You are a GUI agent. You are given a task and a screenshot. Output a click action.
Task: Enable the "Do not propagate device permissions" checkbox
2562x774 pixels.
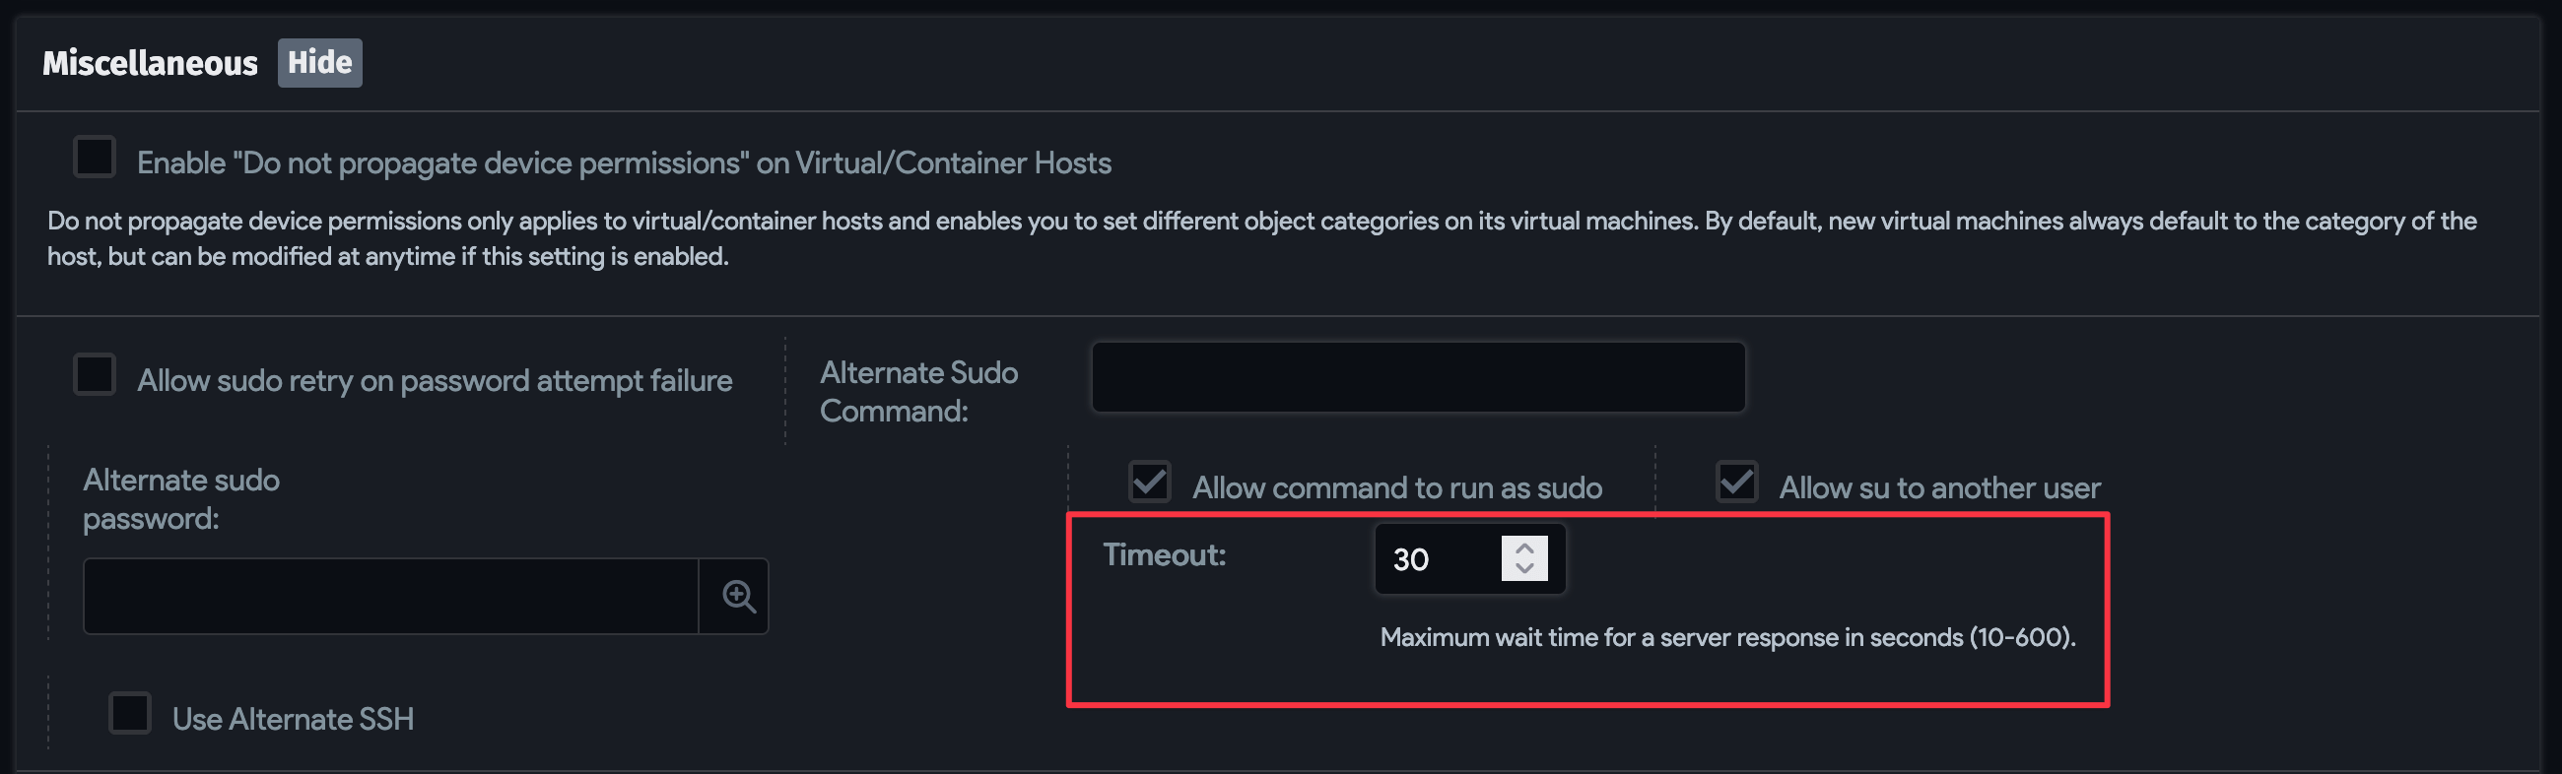(x=95, y=157)
